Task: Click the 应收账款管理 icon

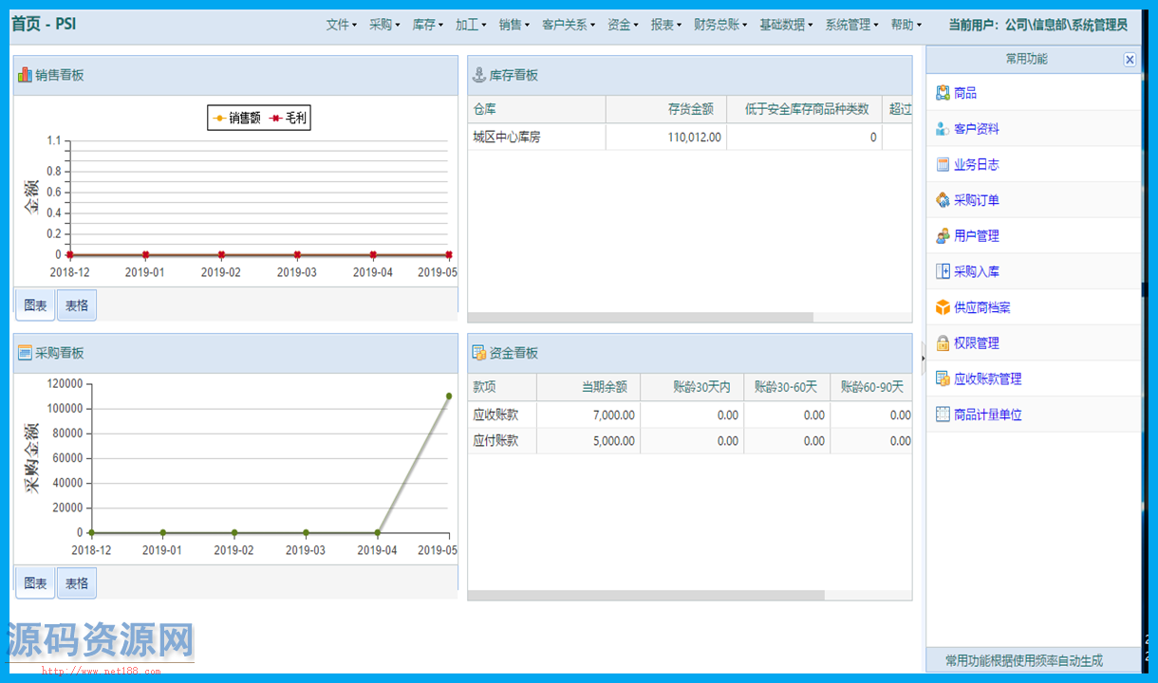Action: tap(943, 378)
